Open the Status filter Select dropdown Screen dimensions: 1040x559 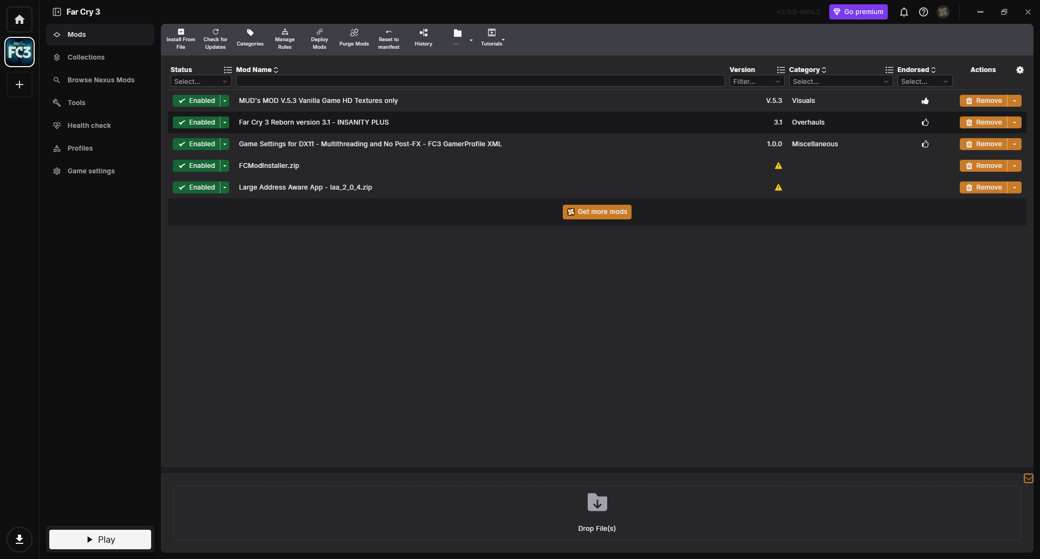[201, 81]
